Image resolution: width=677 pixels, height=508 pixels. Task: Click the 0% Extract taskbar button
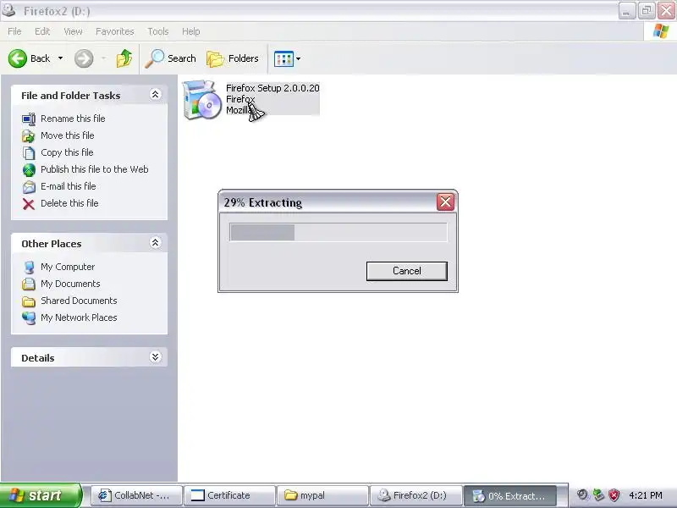point(510,495)
